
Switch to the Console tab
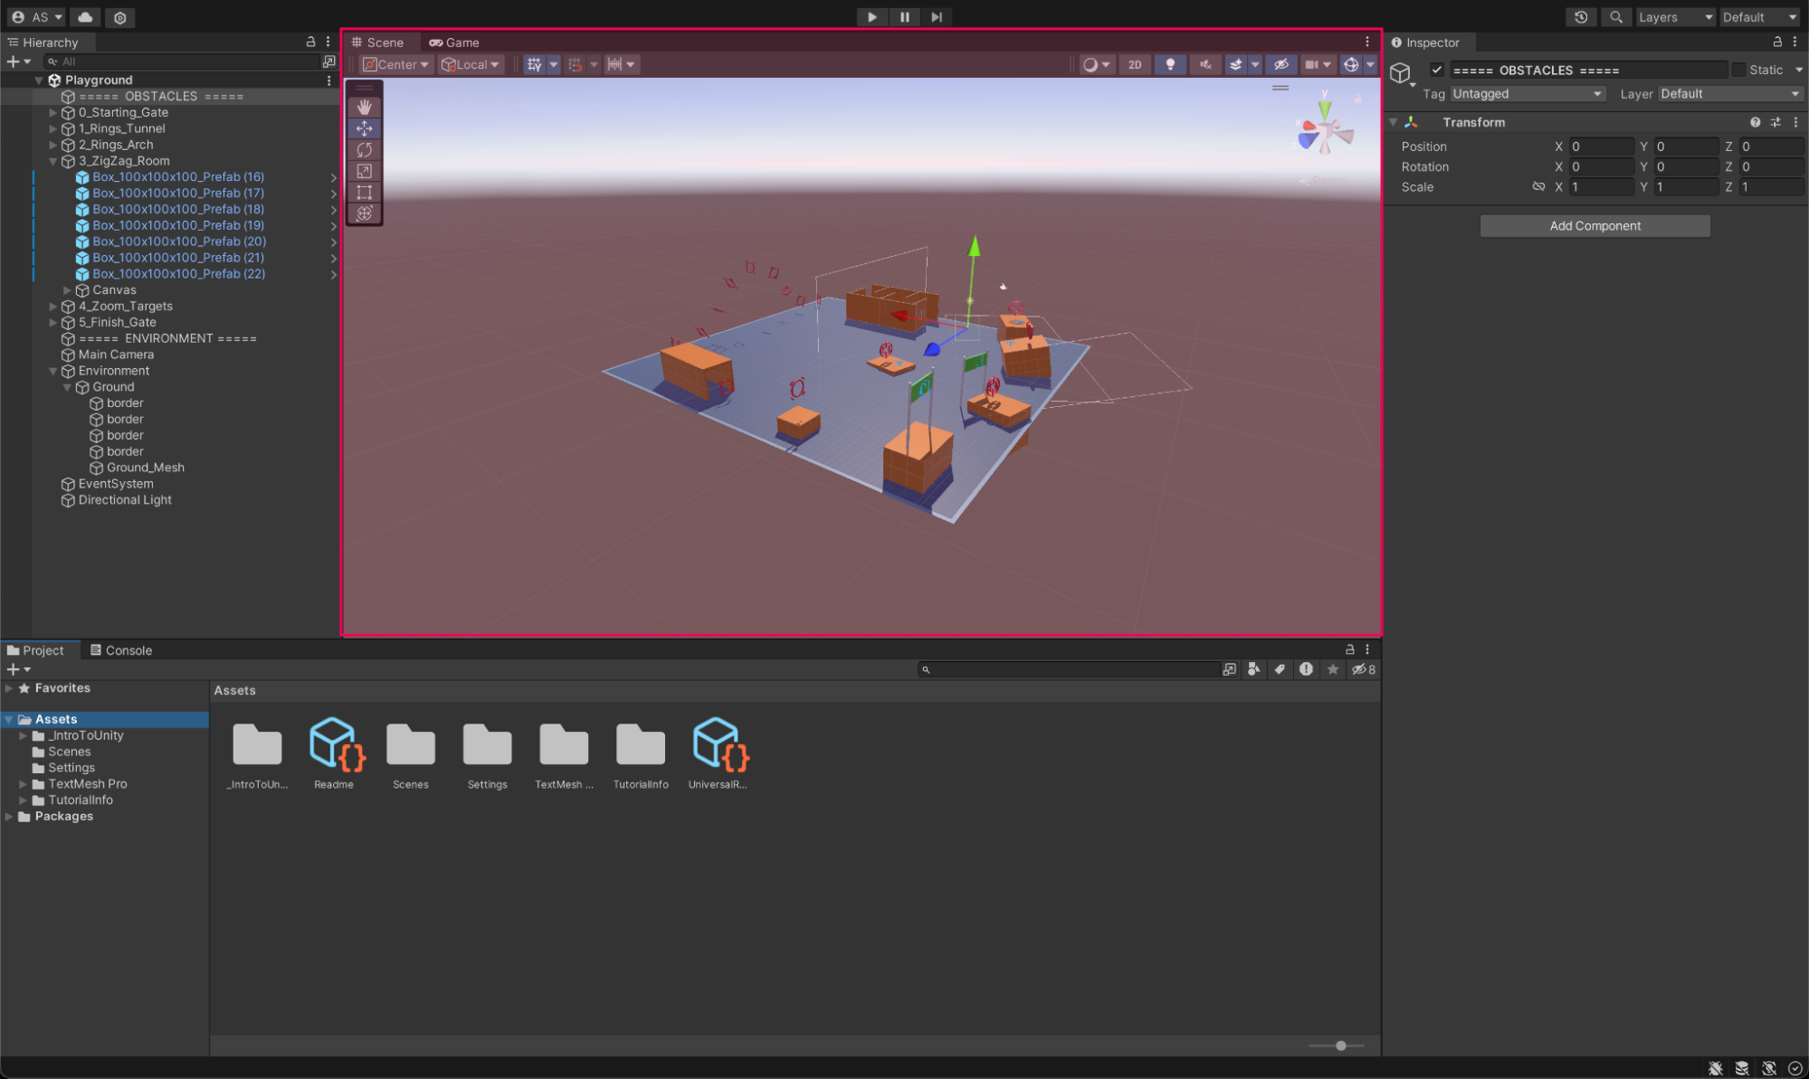120,650
